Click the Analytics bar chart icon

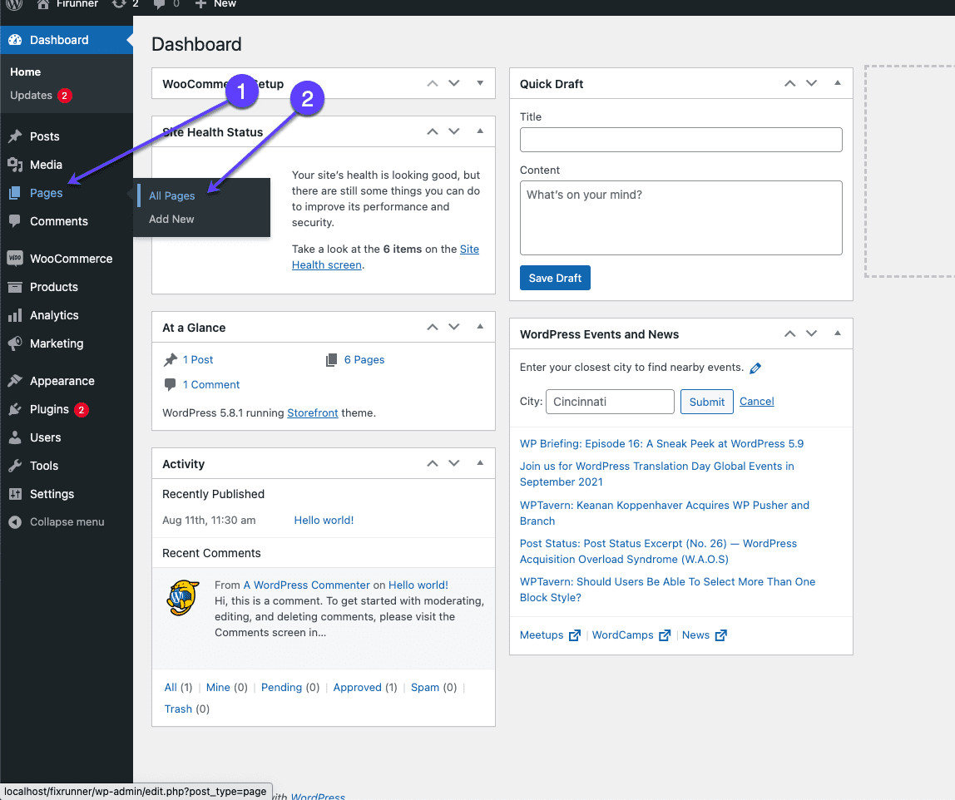15,315
